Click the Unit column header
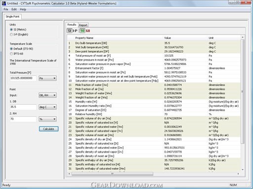 click(x=224, y=38)
